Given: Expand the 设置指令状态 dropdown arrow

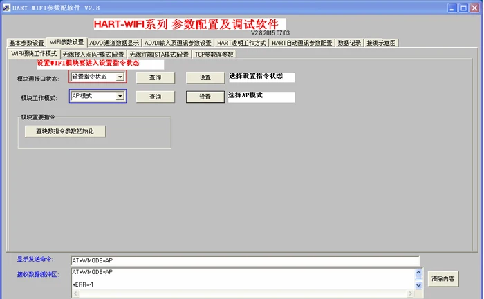Looking at the screenshot, I should point(120,77).
